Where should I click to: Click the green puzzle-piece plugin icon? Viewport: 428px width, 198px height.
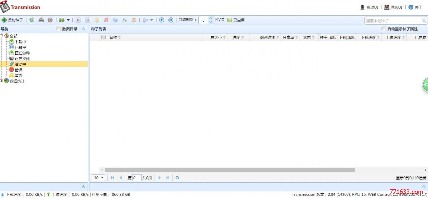coord(62,20)
